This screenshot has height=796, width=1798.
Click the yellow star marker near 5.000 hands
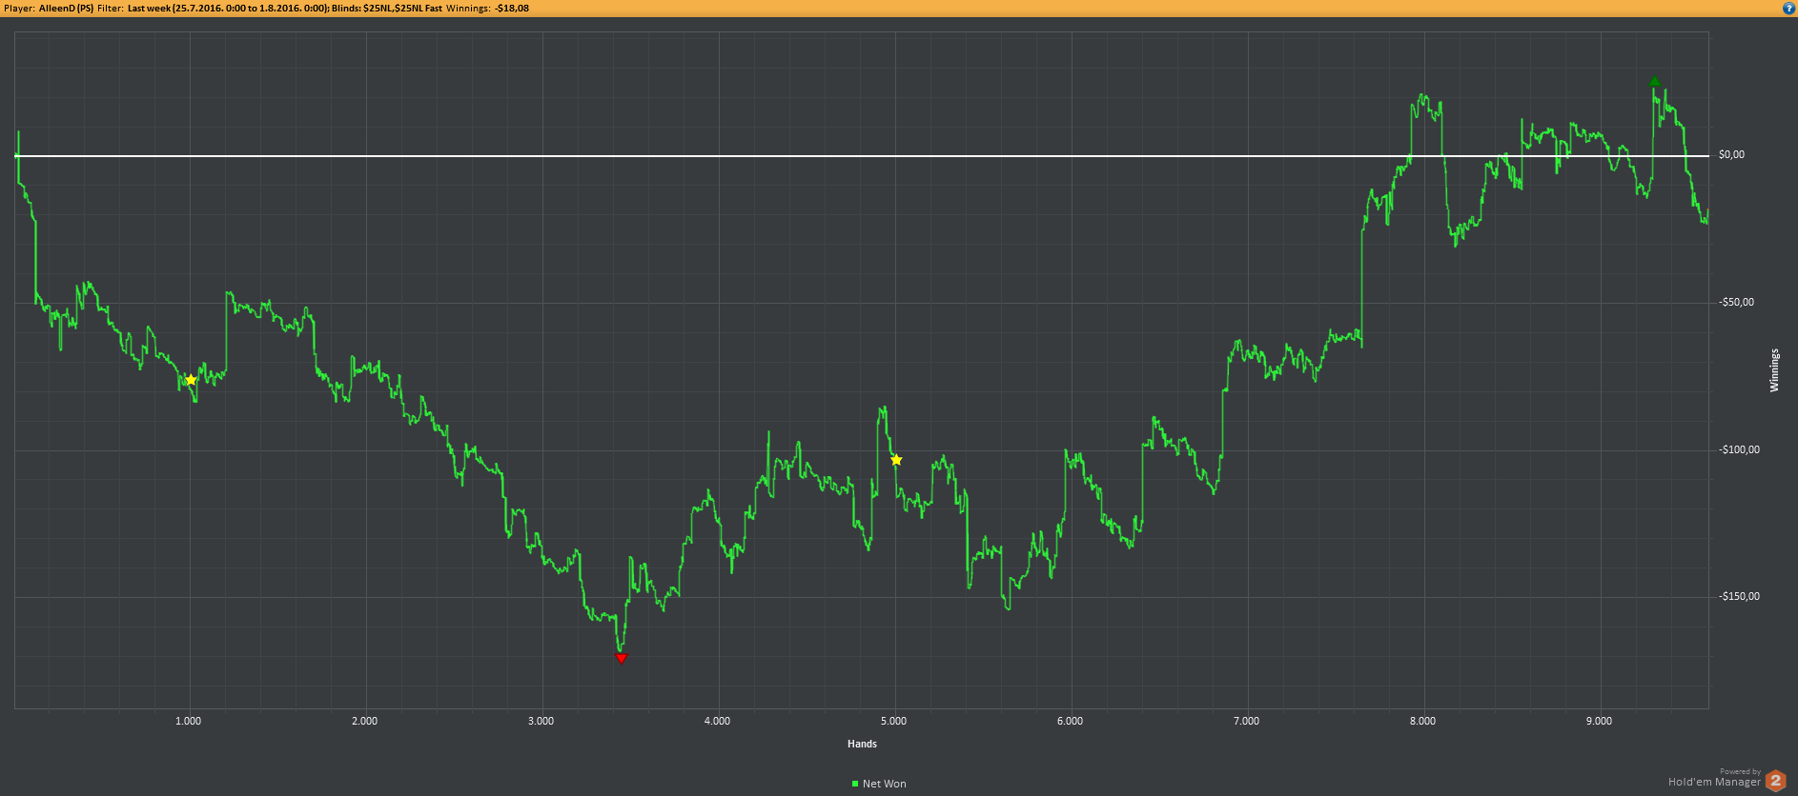point(896,460)
